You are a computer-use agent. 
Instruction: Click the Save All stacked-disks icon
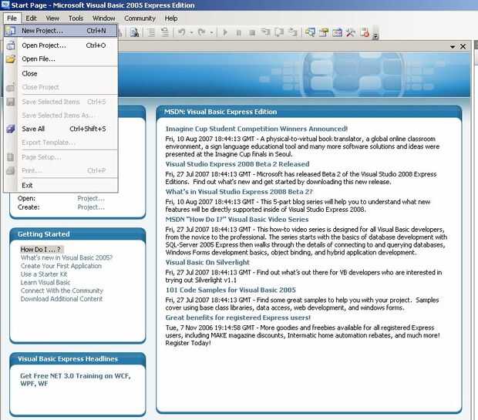[11, 129]
